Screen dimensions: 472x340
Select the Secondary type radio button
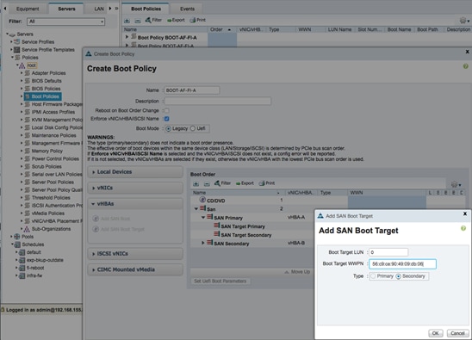(x=398, y=276)
